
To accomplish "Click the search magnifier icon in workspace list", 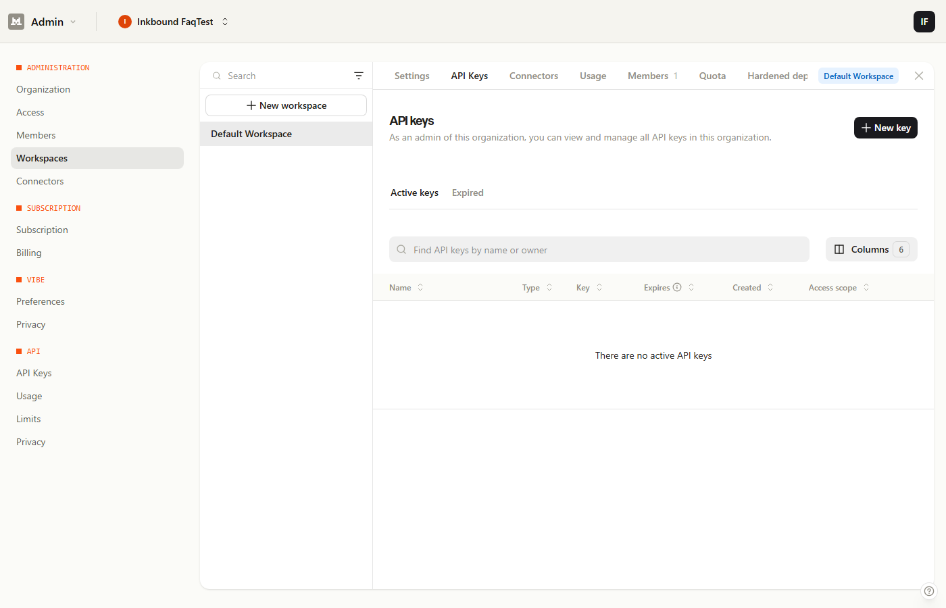I will point(217,76).
